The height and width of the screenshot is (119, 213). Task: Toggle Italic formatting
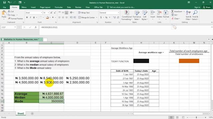(x=30, y=18)
